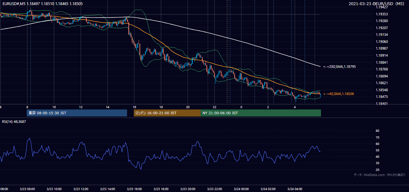Click the 3/24 04:00 time axis label
409x192 pixels.
295,189
